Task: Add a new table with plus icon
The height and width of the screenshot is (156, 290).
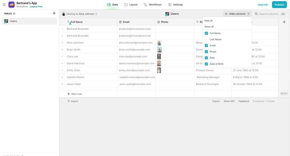Action: coord(54,13)
